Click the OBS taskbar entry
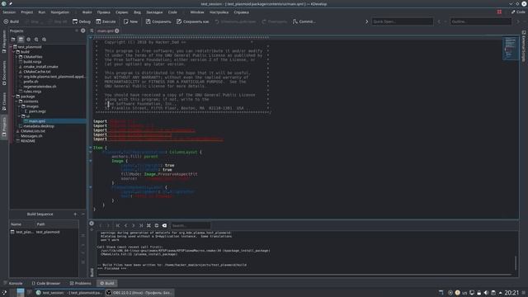 click(139, 293)
